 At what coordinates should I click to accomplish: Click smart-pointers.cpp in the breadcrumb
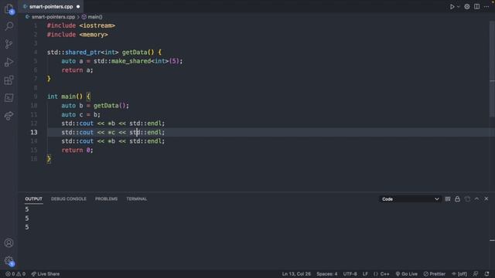click(53, 17)
